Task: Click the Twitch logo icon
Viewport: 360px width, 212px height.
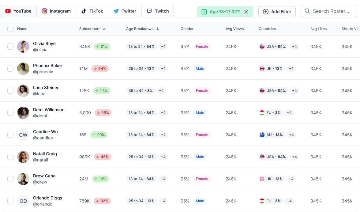Action: 149,11
